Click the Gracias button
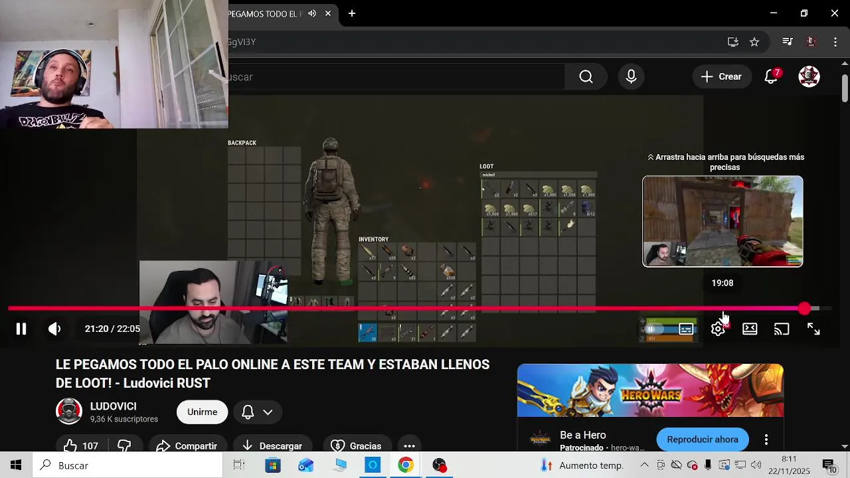Viewport: 850px width, 478px height. [357, 445]
